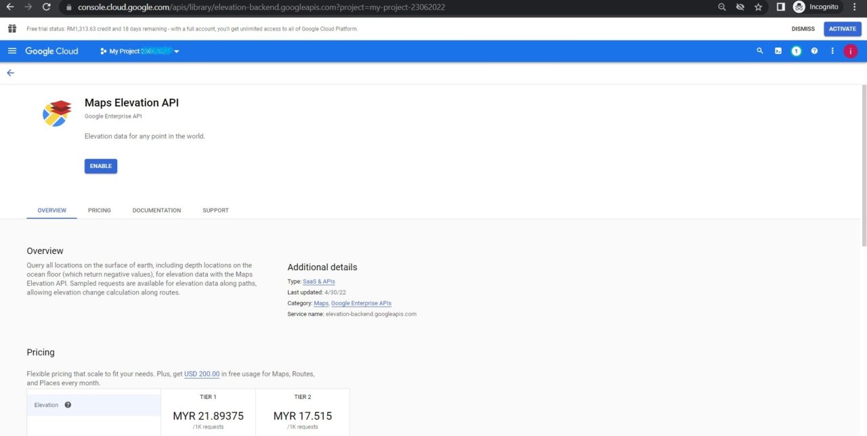Image resolution: width=867 pixels, height=436 pixels.
Task: Open the Google Cloud apps grid
Action: (12, 28)
